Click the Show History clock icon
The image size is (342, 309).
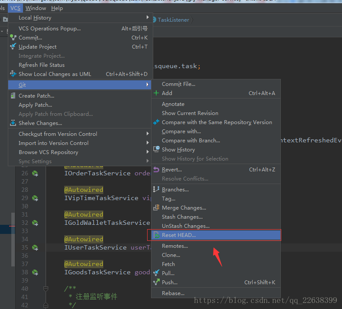click(156, 150)
